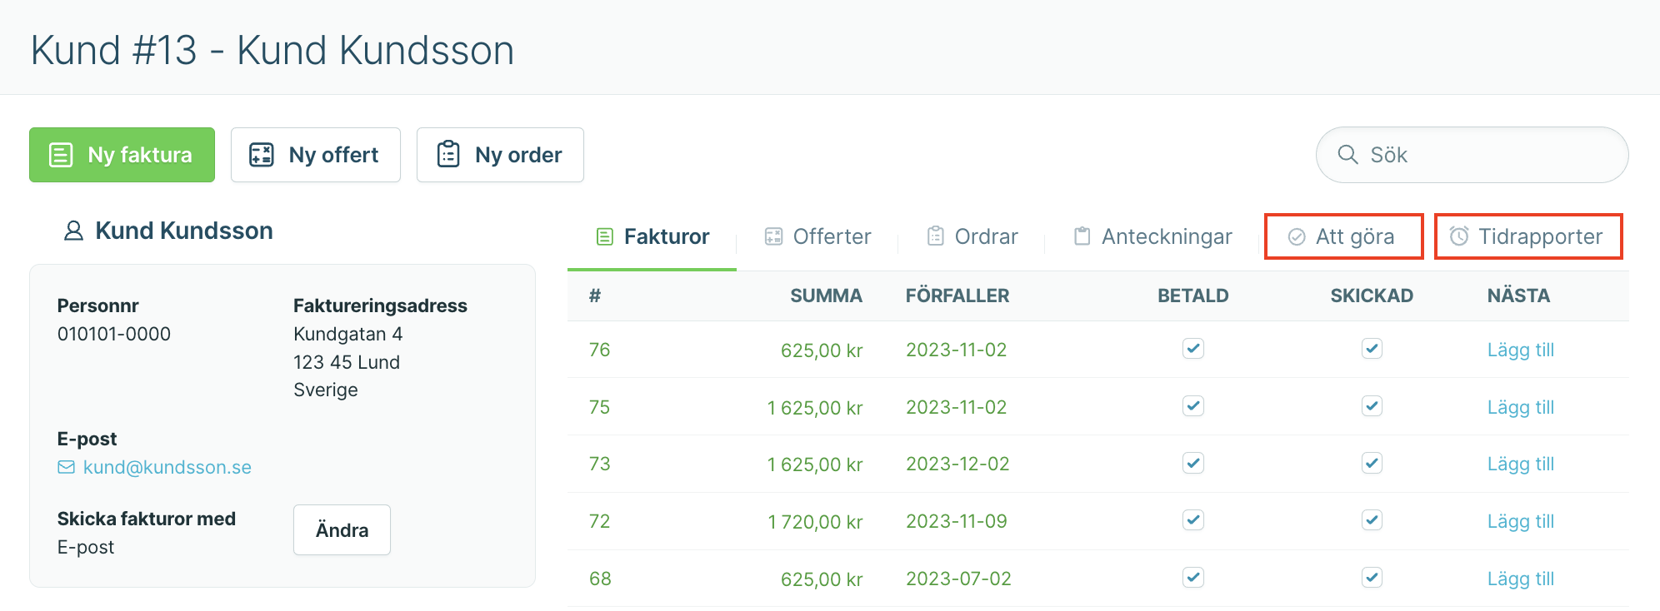This screenshot has width=1660, height=611.
Task: Open the Ordrar tab
Action: pos(972,236)
